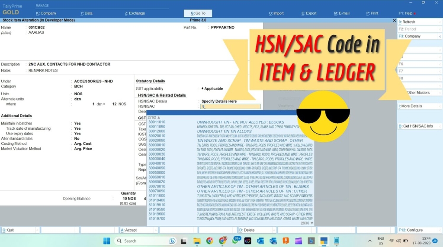The width and height of the screenshot is (443, 247).
Task: Click the HSN/SAC input field
Action: pyautogui.click(x=230, y=106)
